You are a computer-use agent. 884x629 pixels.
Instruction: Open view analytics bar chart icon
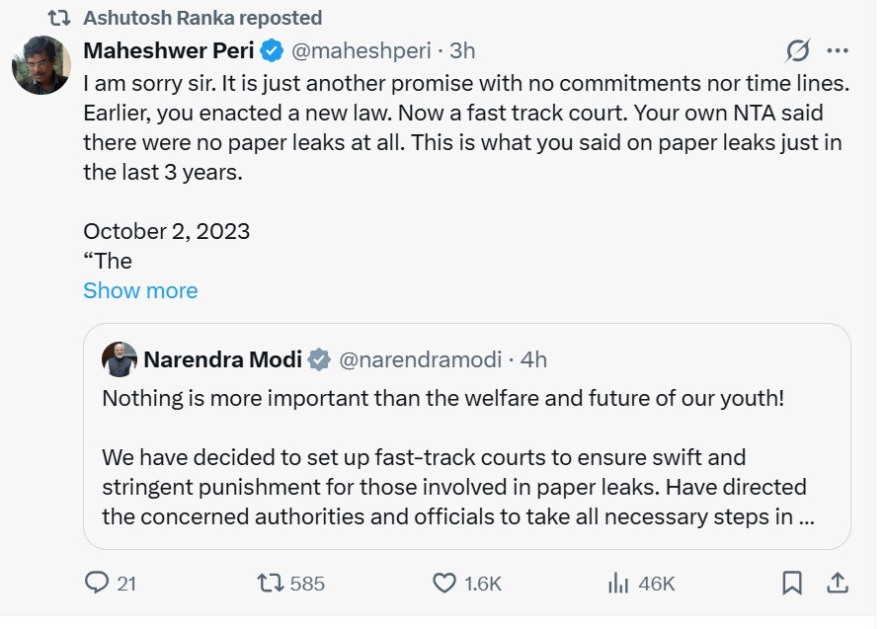(x=618, y=583)
